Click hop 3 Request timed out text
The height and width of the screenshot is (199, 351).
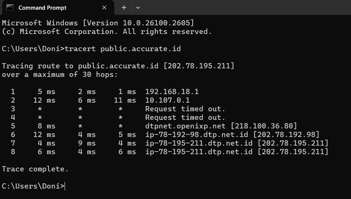point(185,109)
